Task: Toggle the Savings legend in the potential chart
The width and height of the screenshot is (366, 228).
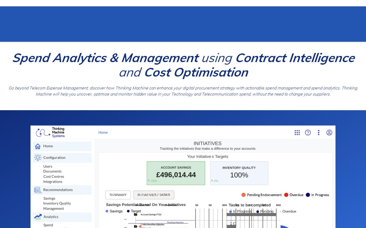Action: pyautogui.click(x=114, y=211)
